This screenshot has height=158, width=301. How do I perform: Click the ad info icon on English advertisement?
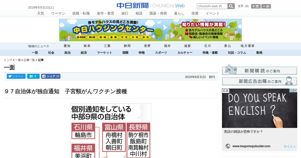pos(291,91)
